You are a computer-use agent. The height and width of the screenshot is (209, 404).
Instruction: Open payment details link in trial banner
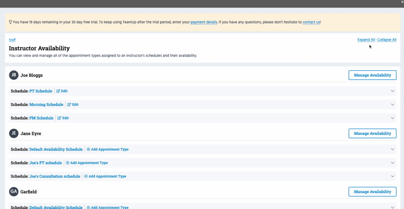pos(204,22)
